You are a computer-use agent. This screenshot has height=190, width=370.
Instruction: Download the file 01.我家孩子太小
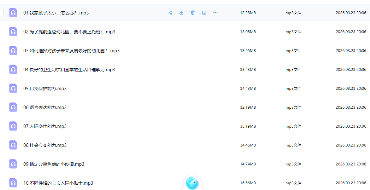181,13
